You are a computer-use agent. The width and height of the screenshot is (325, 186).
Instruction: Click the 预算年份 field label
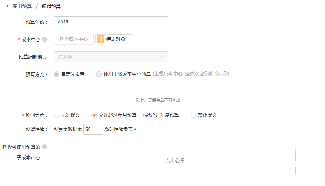(36, 22)
